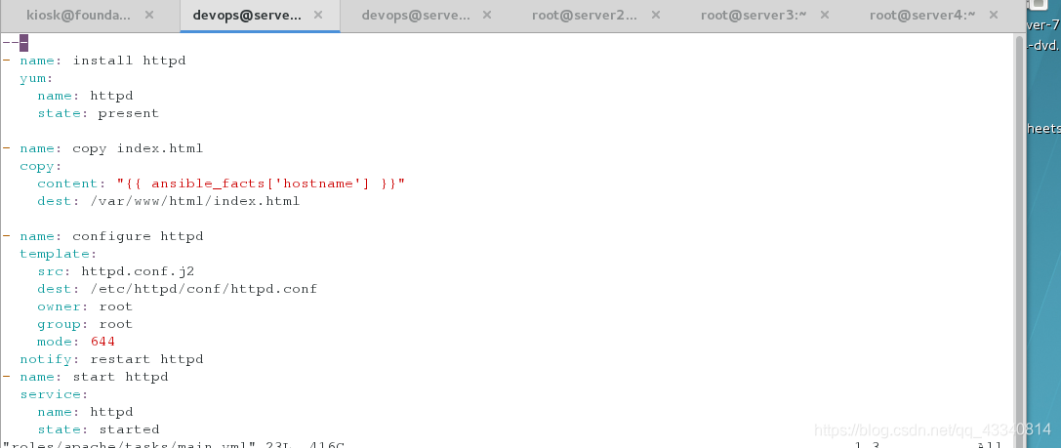Click 'src: httpd.conf.j2' line
1061x448 pixels.
116,271
